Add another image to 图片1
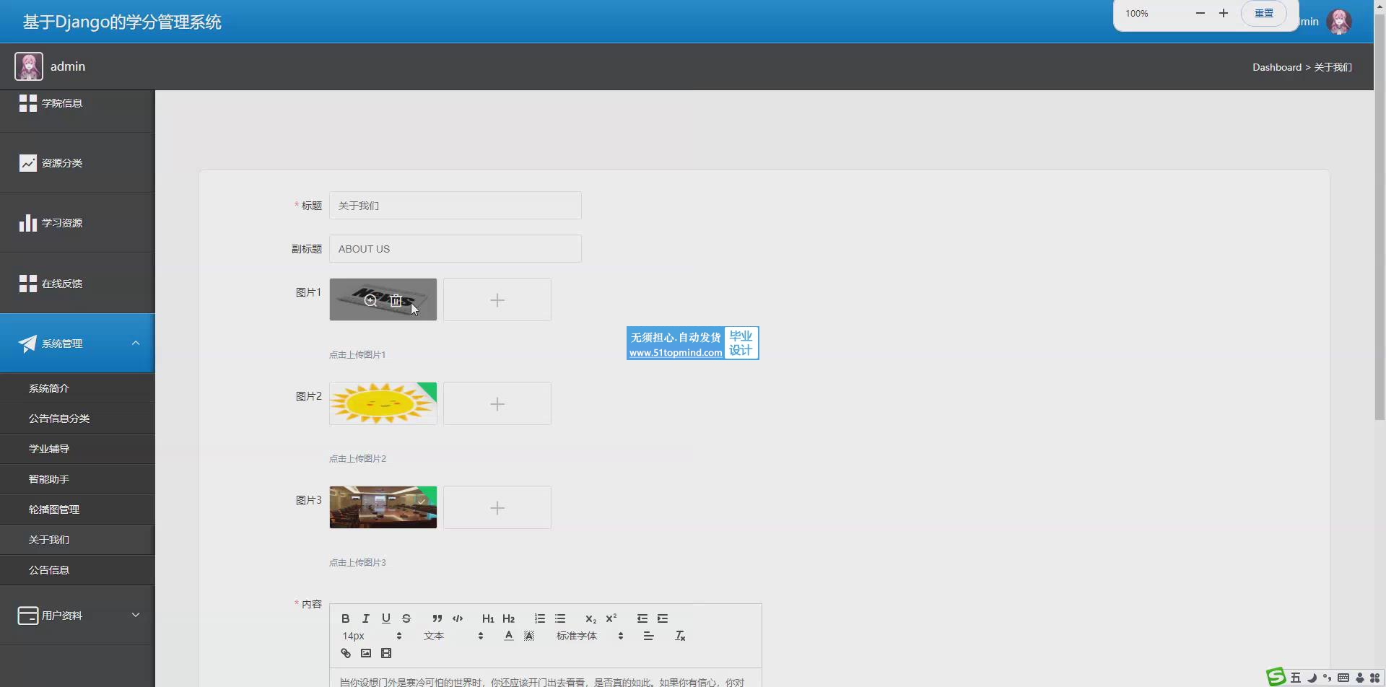The width and height of the screenshot is (1386, 687). pyautogui.click(x=497, y=299)
